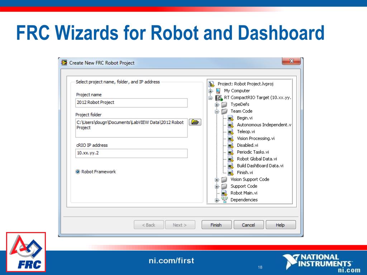Expand the My Computer tree node
Image resolution: width=367 pixels, height=275 pixels.
point(210,91)
